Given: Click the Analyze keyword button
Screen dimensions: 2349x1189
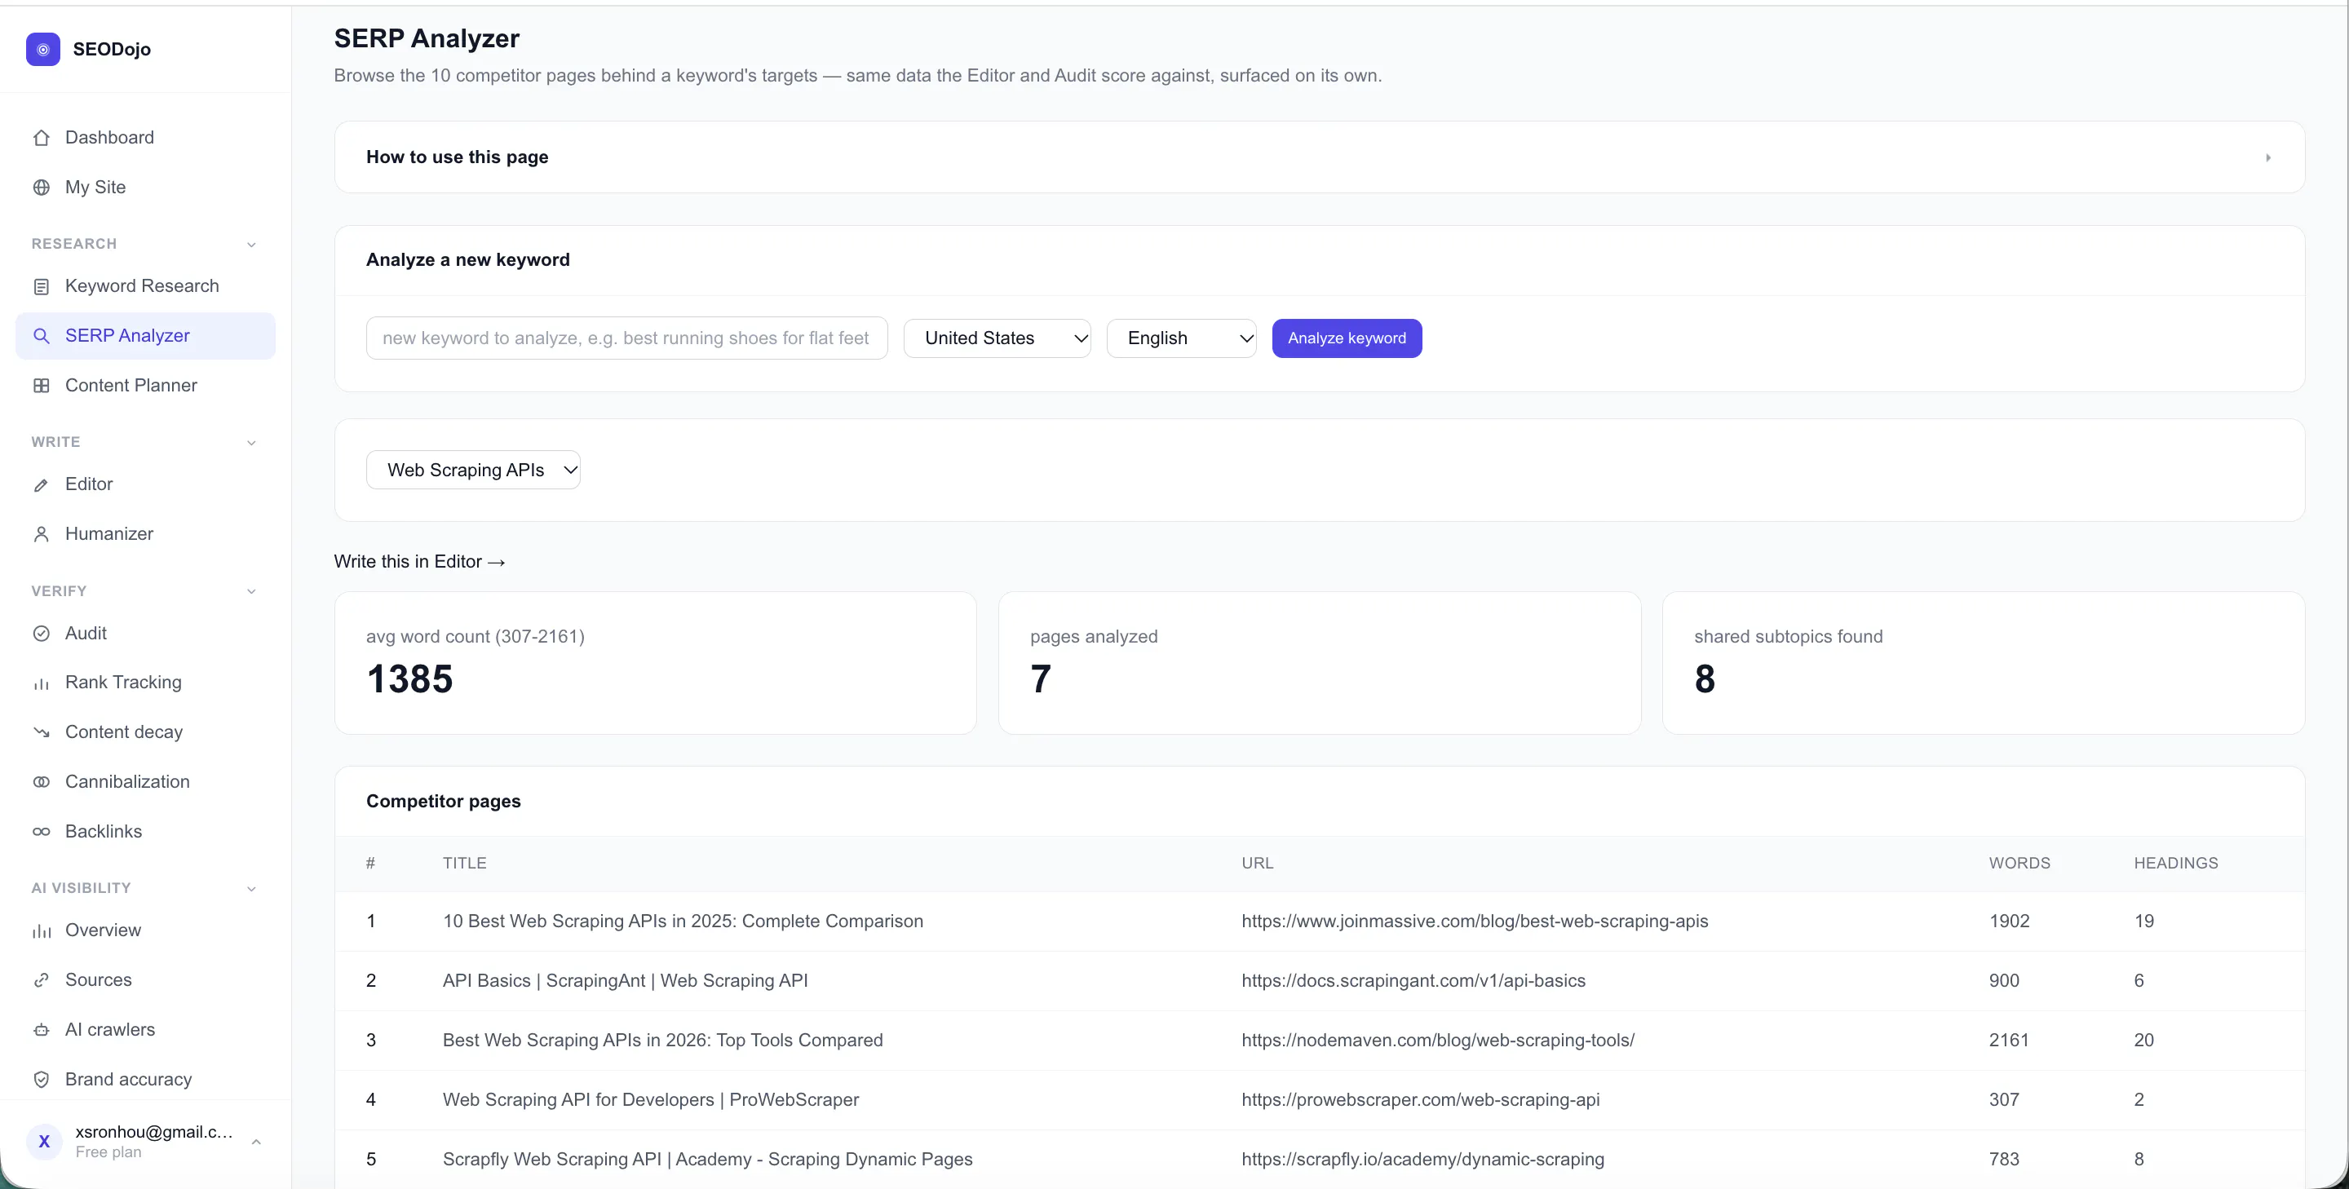Looking at the screenshot, I should point(1347,338).
